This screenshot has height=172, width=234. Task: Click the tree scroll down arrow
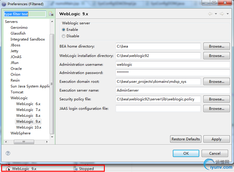[52, 137]
